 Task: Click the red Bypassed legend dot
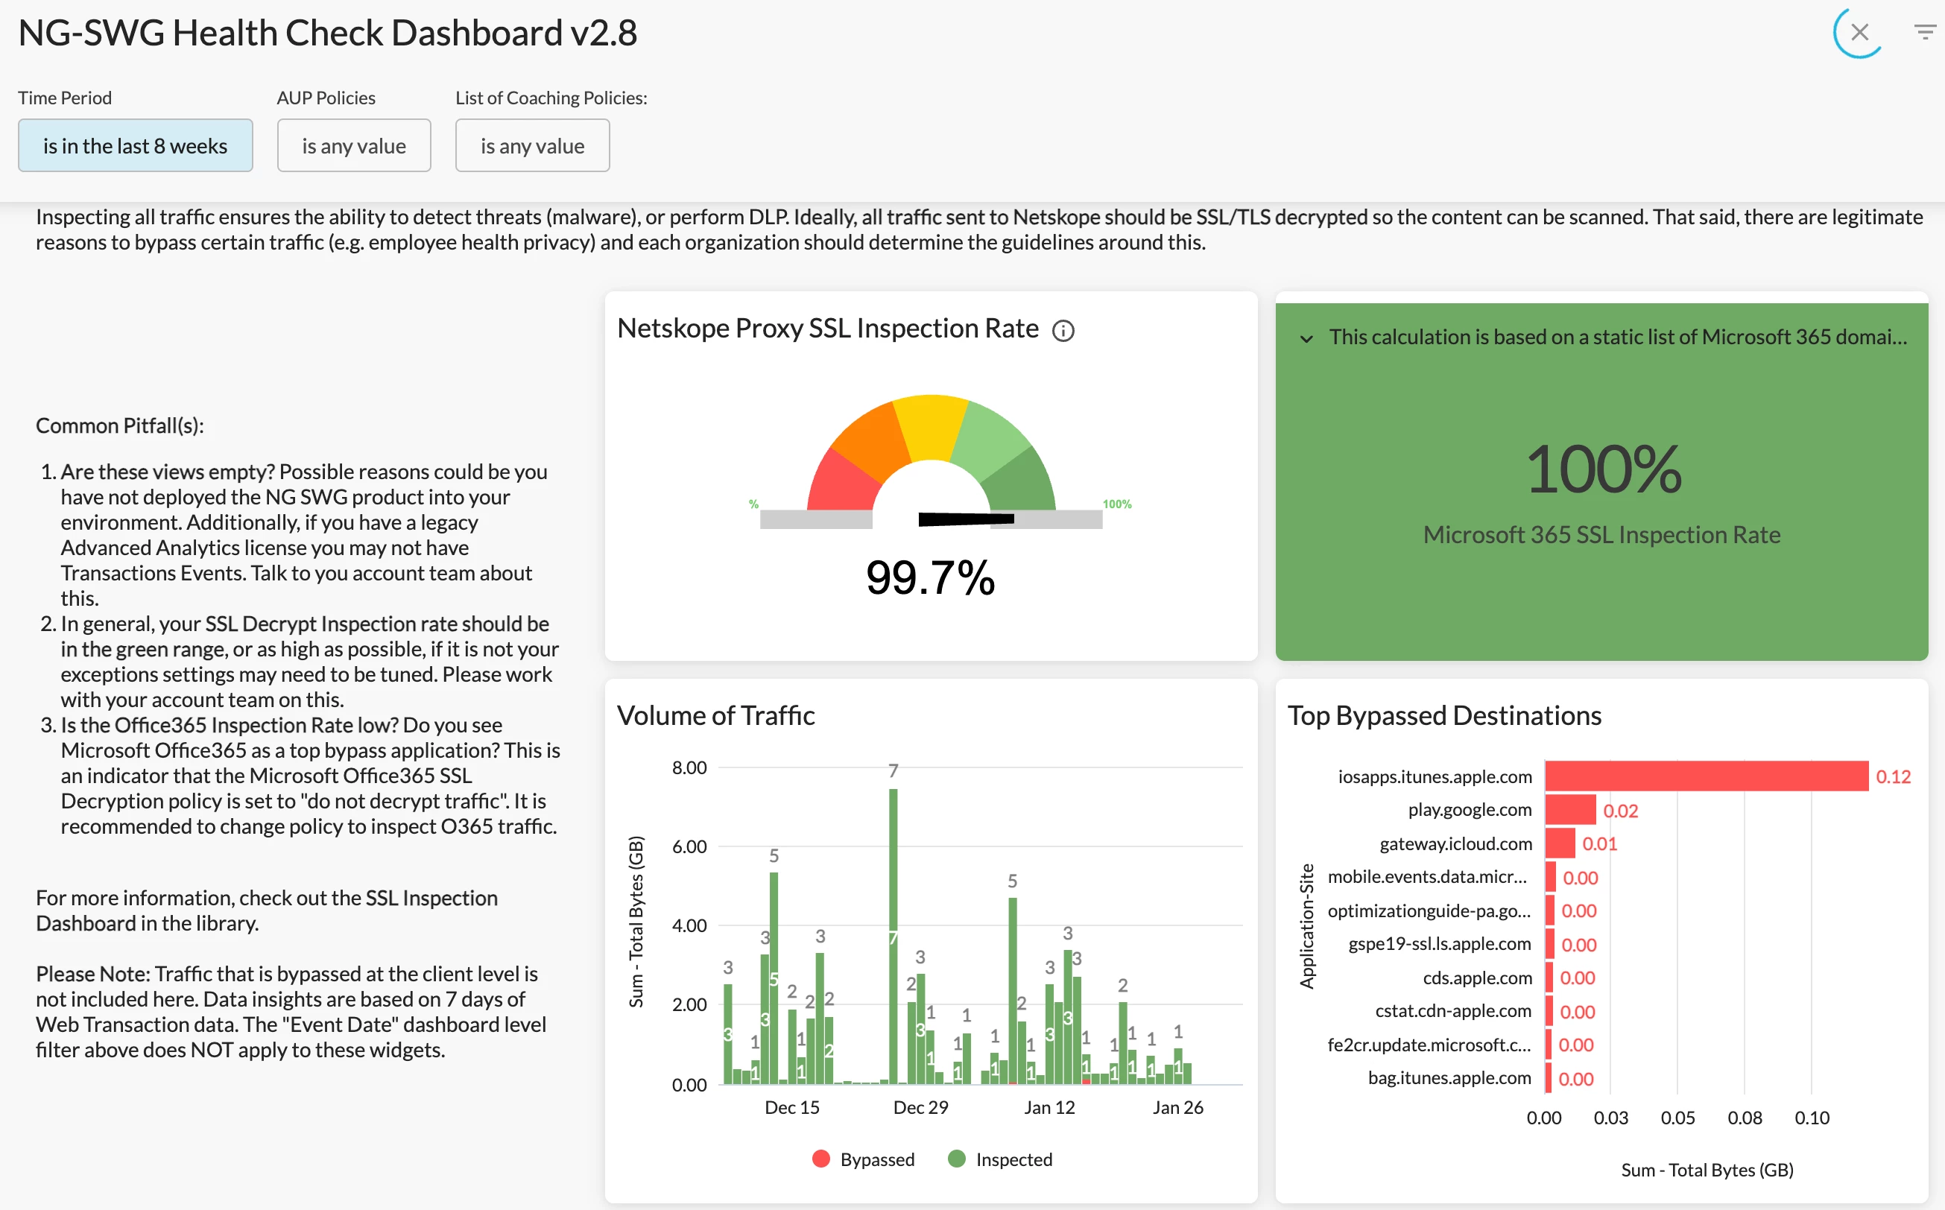[820, 1159]
